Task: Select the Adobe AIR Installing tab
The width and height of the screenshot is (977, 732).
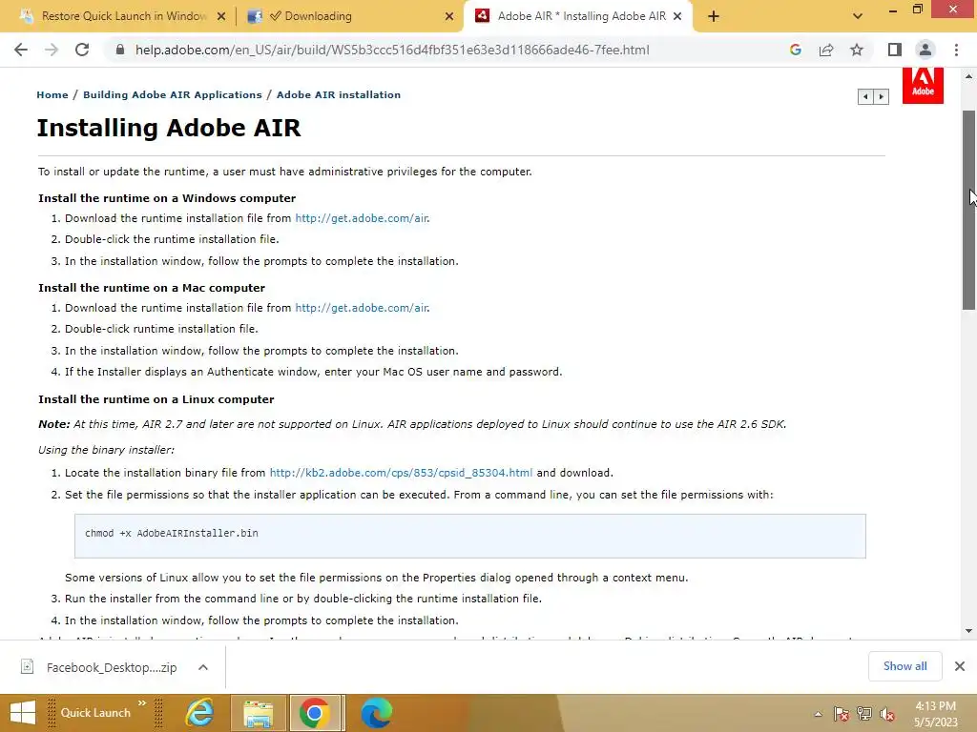Action: click(x=579, y=16)
